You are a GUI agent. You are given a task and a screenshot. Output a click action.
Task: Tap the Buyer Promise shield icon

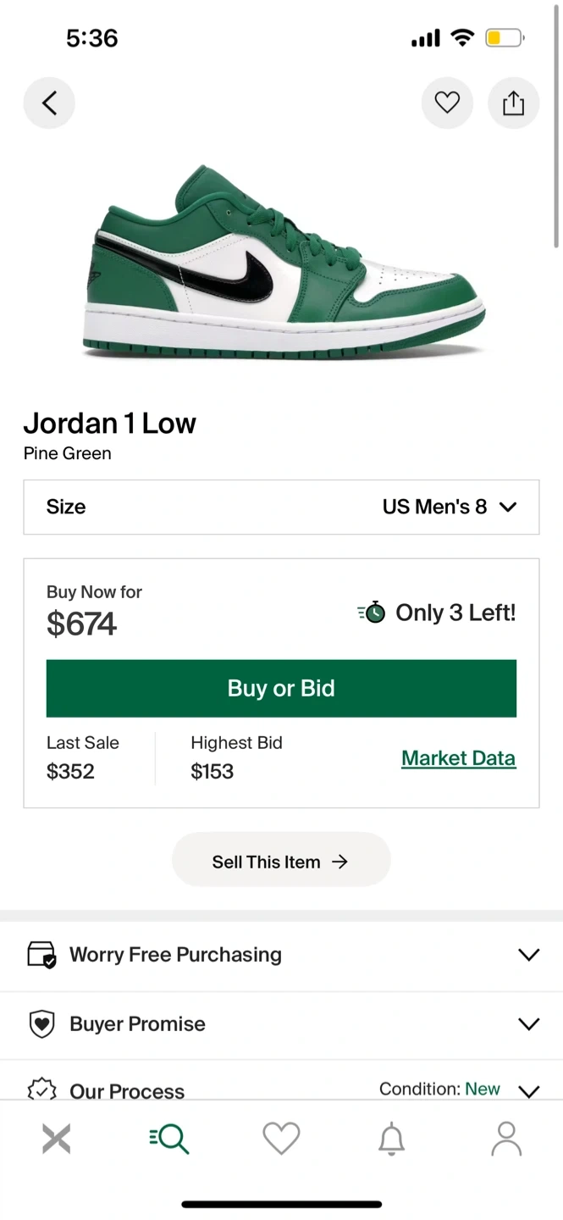(41, 1024)
